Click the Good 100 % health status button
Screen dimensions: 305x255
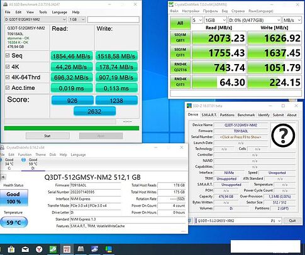pyautogui.click(x=14, y=198)
